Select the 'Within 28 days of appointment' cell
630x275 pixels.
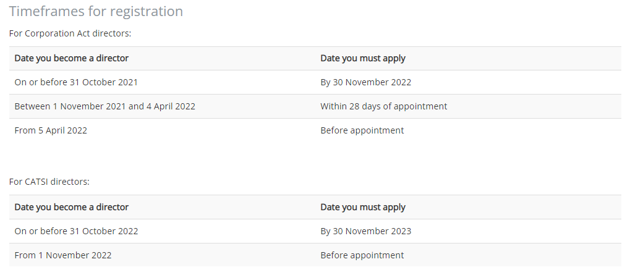pos(383,106)
